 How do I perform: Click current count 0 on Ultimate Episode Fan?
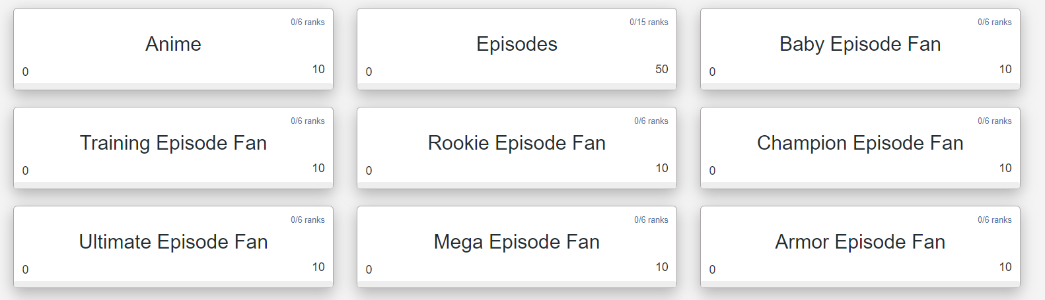(x=26, y=270)
